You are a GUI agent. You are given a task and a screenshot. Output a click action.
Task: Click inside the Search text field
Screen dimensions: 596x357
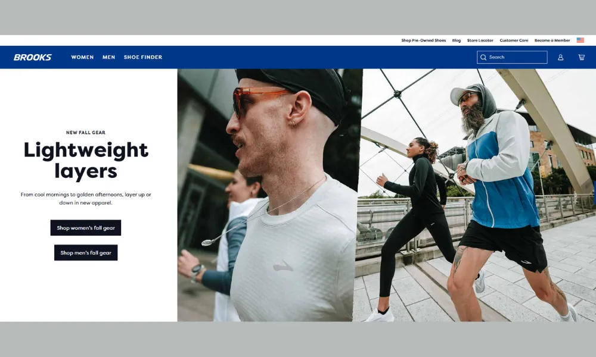click(x=516, y=57)
